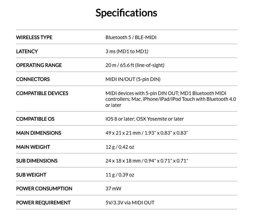
Task: Click the 5V/3.3V via MIDI OUT text
Action: pos(130,203)
